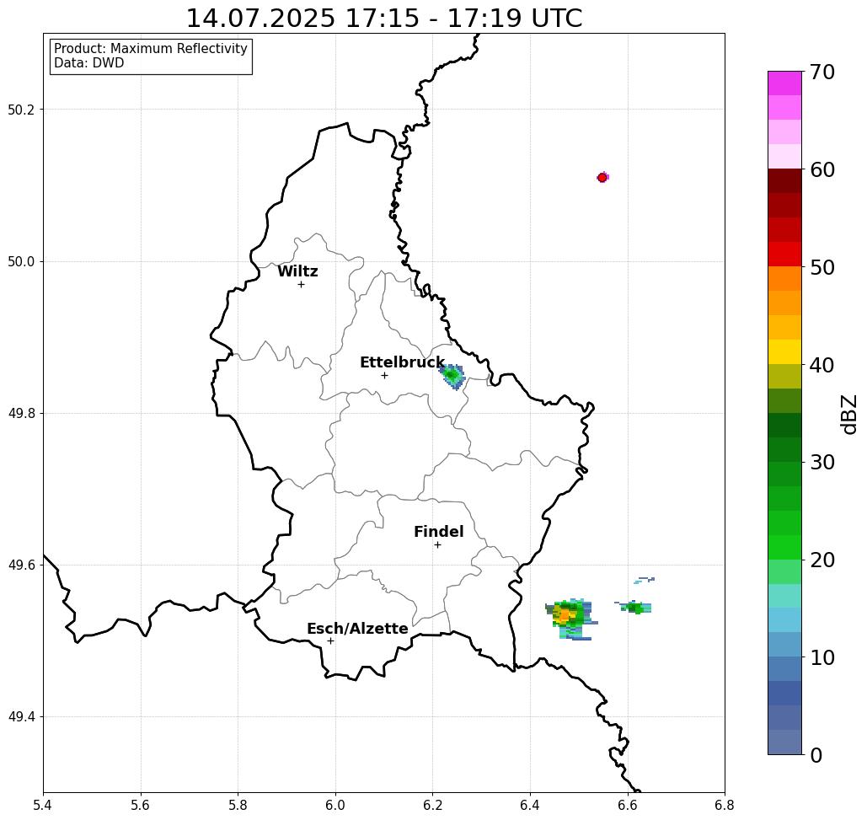This screenshot has height=820, width=867.
Task: Click the green radar echo east of Ettelbruck
Action: pyautogui.click(x=452, y=377)
